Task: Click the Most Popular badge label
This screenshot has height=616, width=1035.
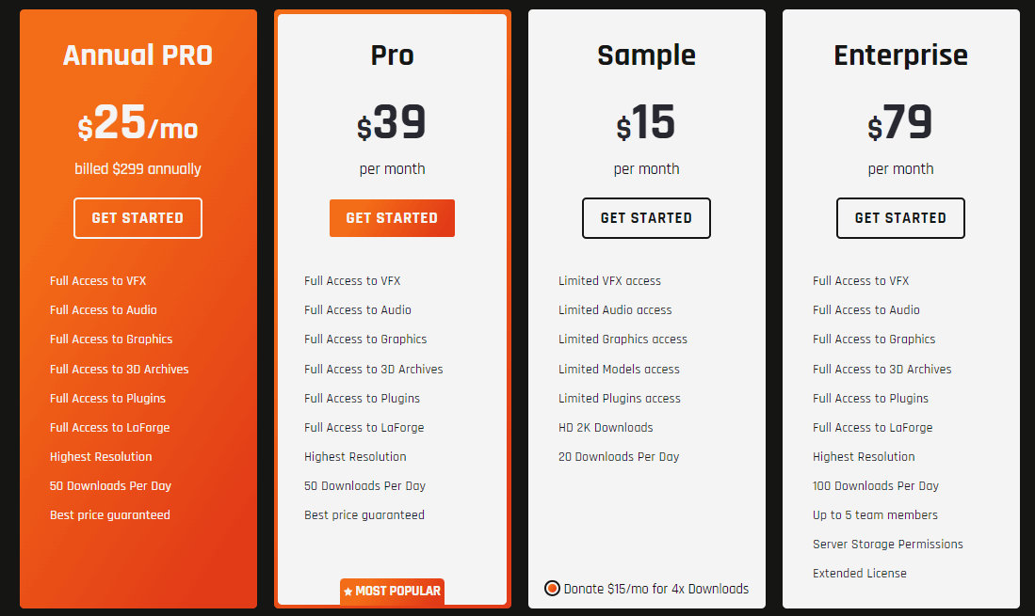Action: pos(397,592)
